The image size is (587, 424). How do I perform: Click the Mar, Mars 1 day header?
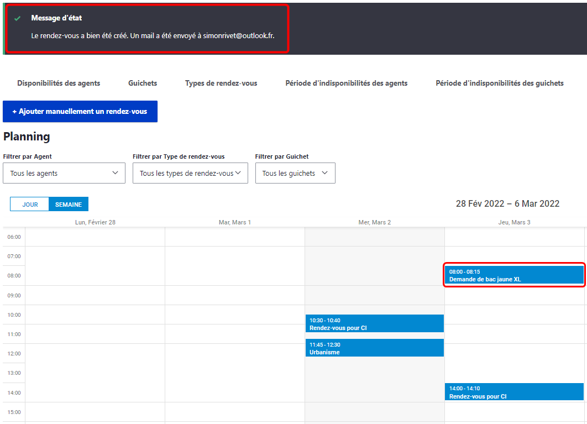(235, 222)
